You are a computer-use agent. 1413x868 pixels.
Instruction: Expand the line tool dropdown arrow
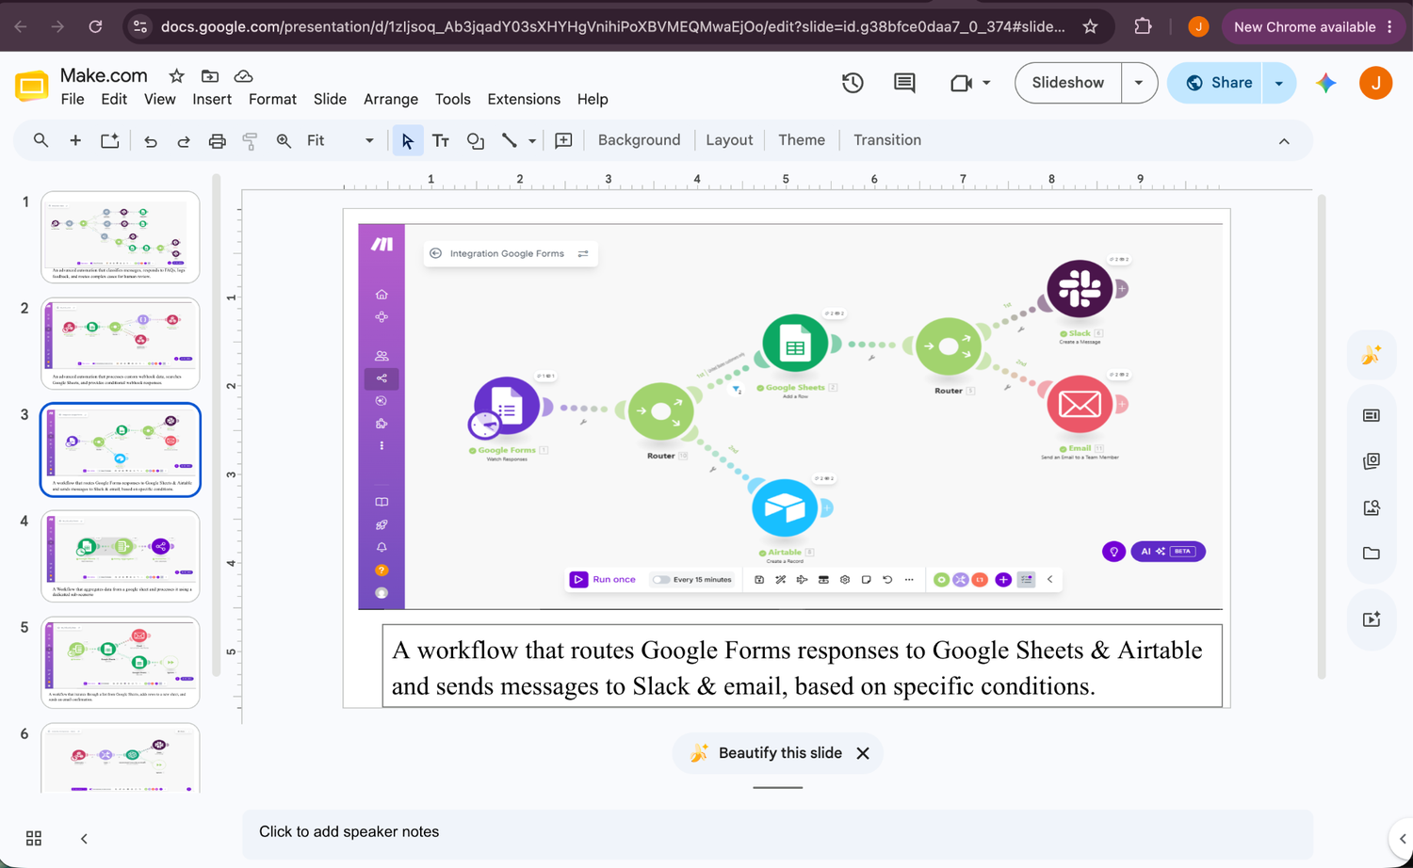[532, 141]
